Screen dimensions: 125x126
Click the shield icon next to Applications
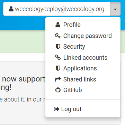pyautogui.click(x=58, y=68)
